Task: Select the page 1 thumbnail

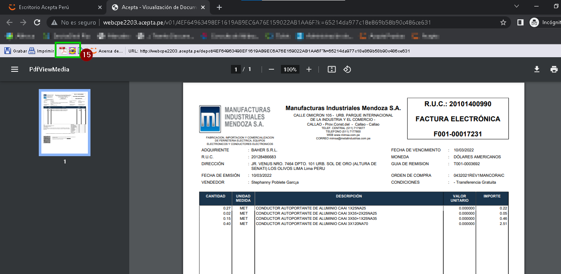Action: click(65, 123)
